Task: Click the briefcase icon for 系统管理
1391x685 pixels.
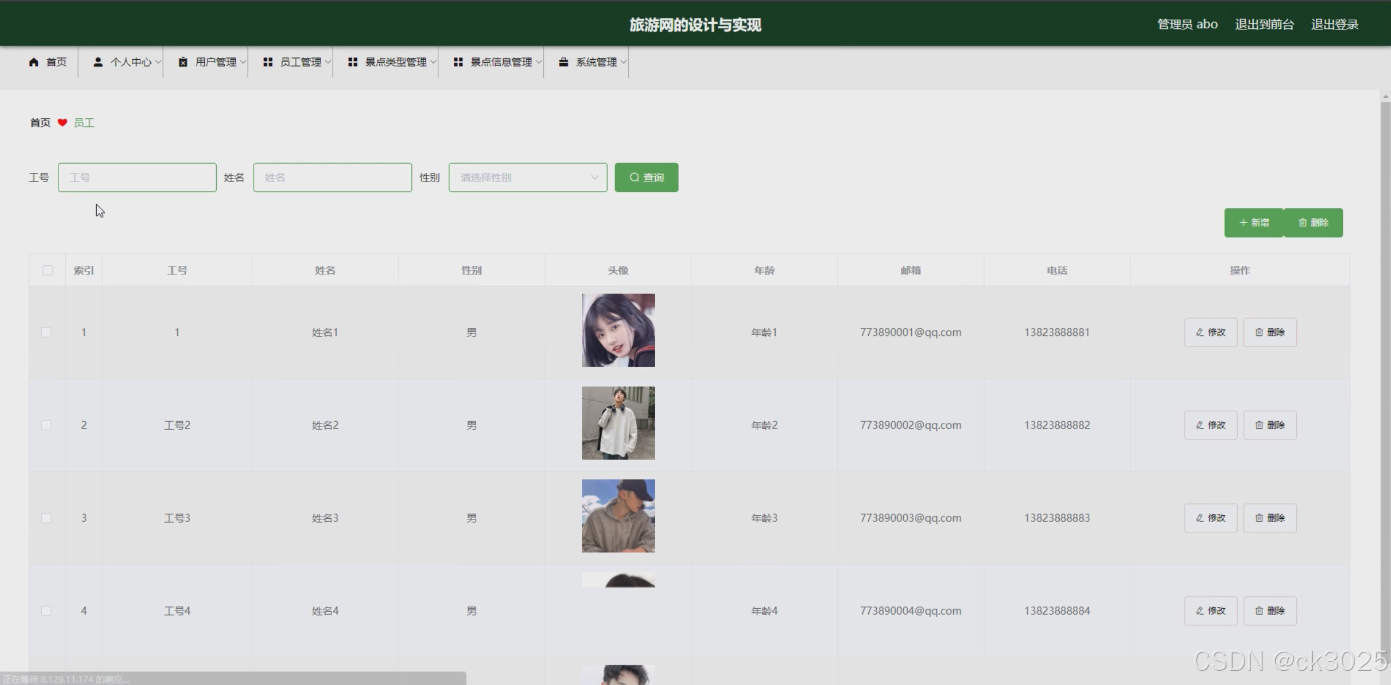Action: tap(563, 62)
